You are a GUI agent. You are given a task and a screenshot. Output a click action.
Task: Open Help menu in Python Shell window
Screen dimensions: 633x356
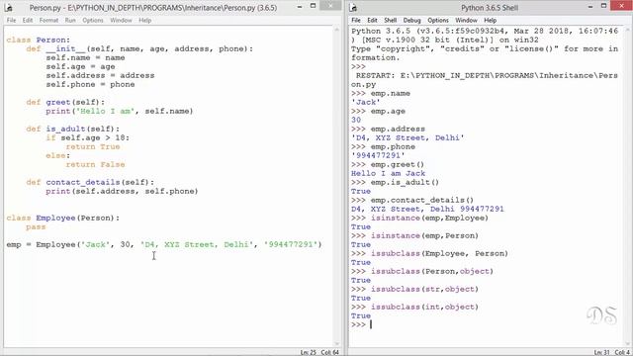coord(491,20)
